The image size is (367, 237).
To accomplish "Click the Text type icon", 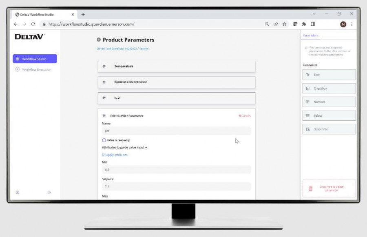I will coord(308,75).
